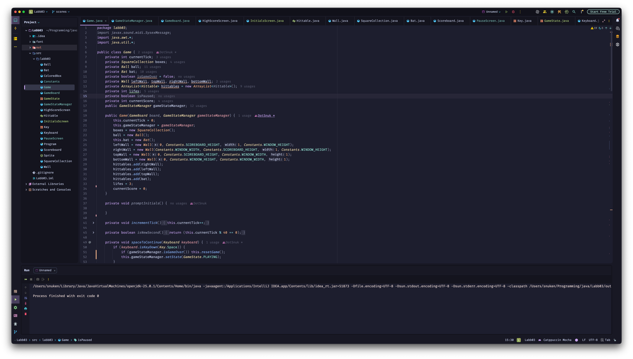Expand the folded incrementTick method
Viewport: 633px width, 359px height.
(x=93, y=223)
